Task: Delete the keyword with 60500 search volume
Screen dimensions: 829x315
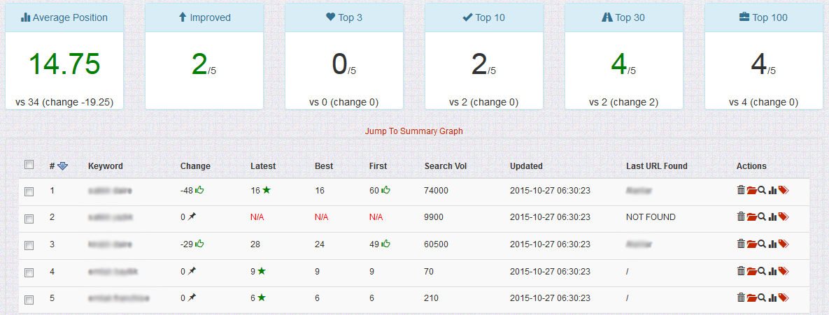Action: click(741, 244)
